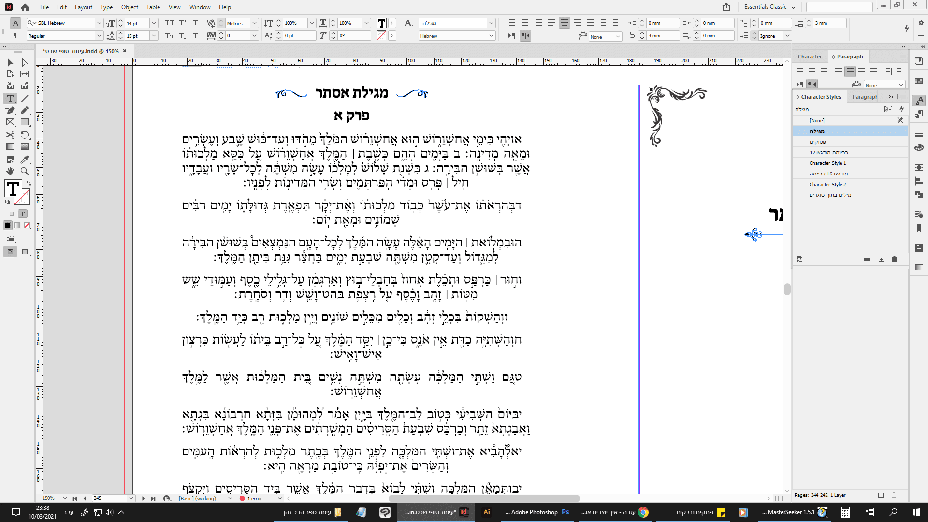Viewport: 928px width, 522px height.
Task: Select the Gap tool
Action: [25, 74]
